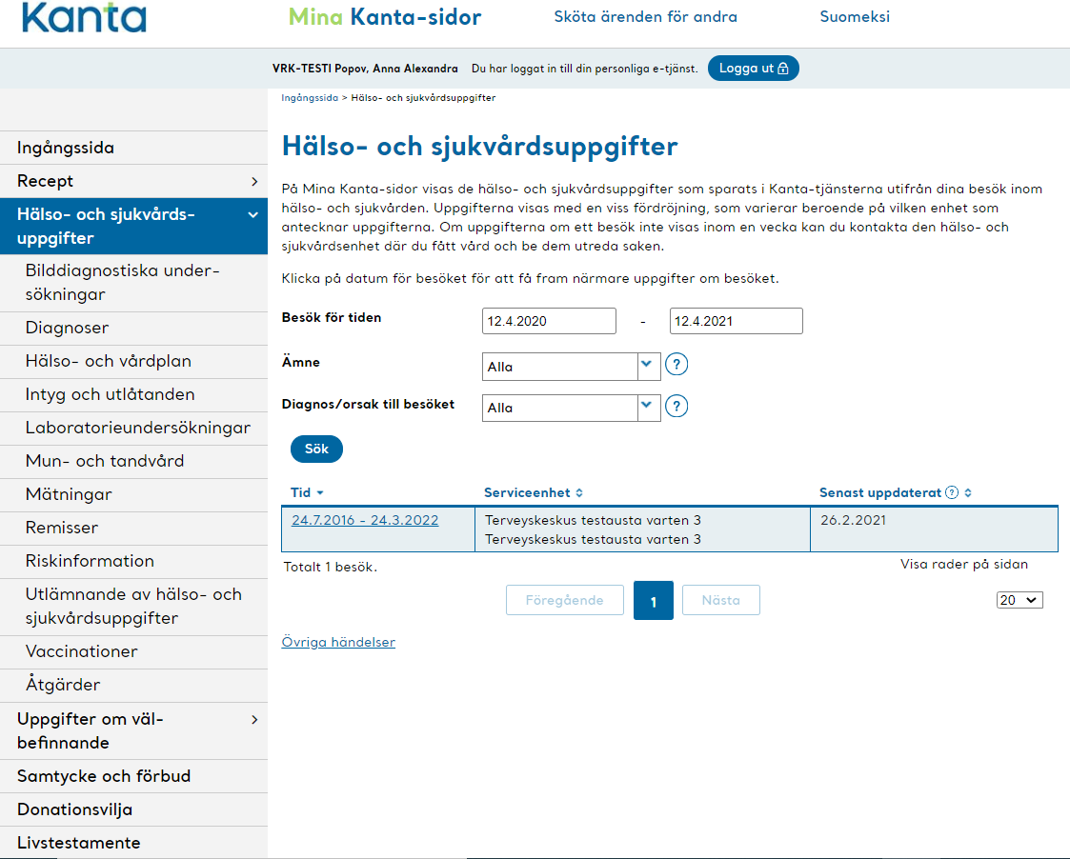Open help for Diagnos/orsak till besöket
This screenshot has width=1070, height=859.
point(676,407)
